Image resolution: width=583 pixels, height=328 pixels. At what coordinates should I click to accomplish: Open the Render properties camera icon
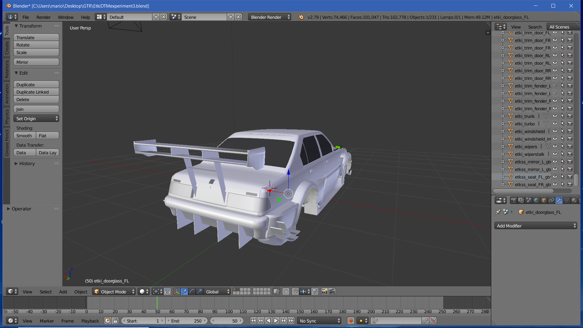click(513, 200)
